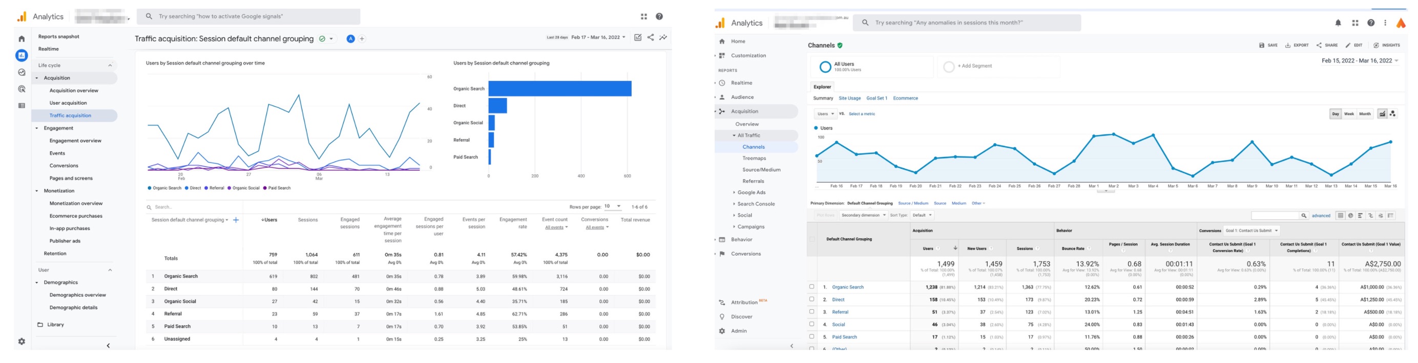This screenshot has height=363, width=1418.
Task: Switch to the line chart view icon
Action: 1382,114
